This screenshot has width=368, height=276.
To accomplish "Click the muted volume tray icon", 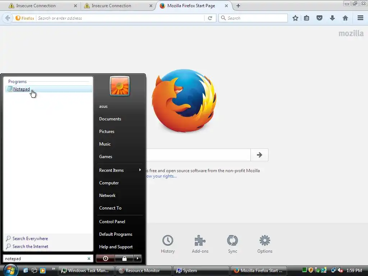I will pos(340,270).
